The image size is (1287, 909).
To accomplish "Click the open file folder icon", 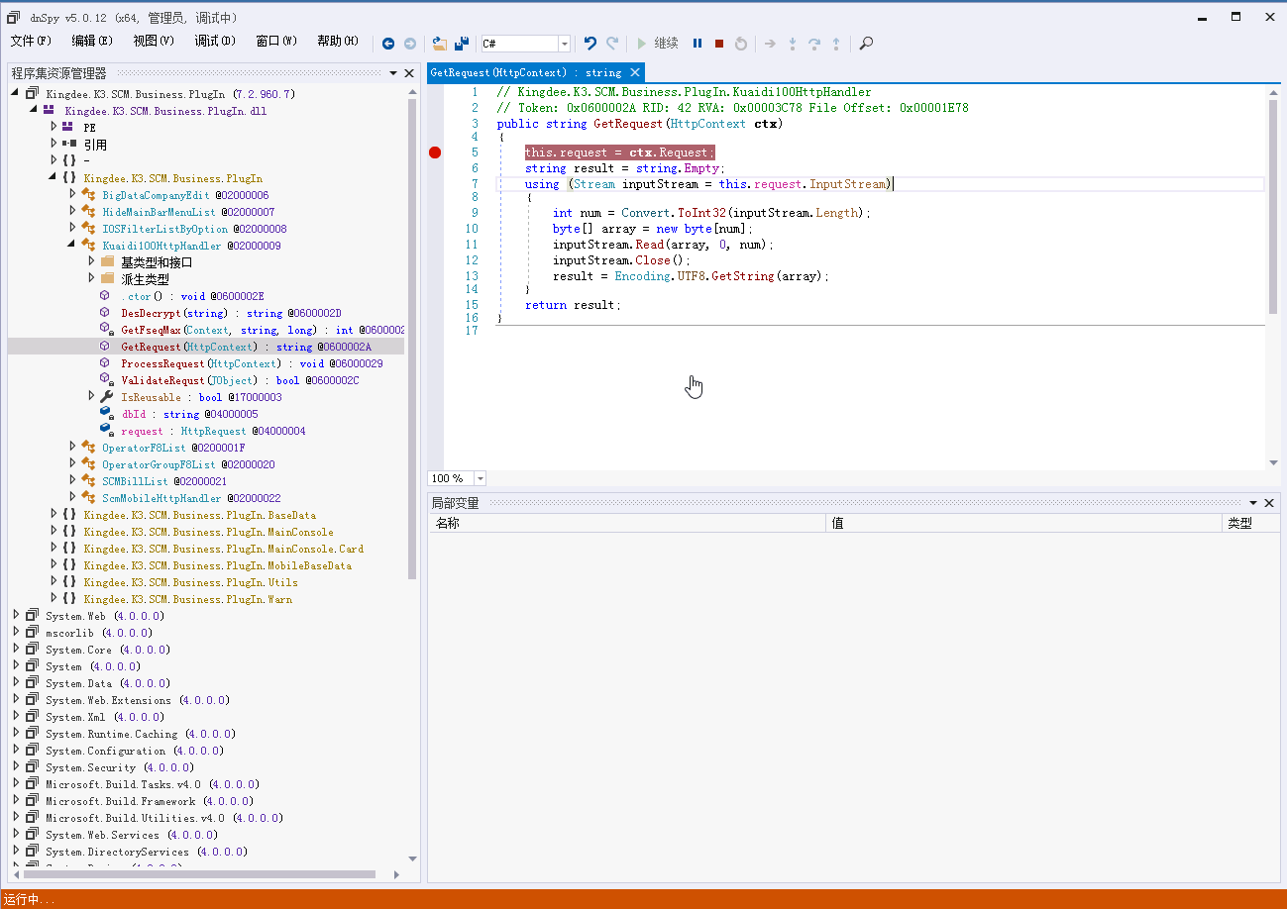I will click(x=440, y=44).
